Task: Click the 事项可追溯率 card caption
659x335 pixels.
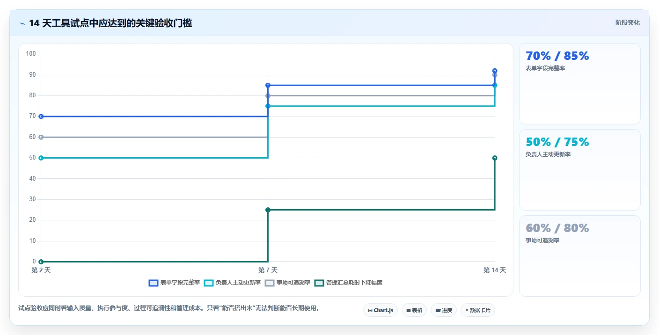Action: pos(542,240)
